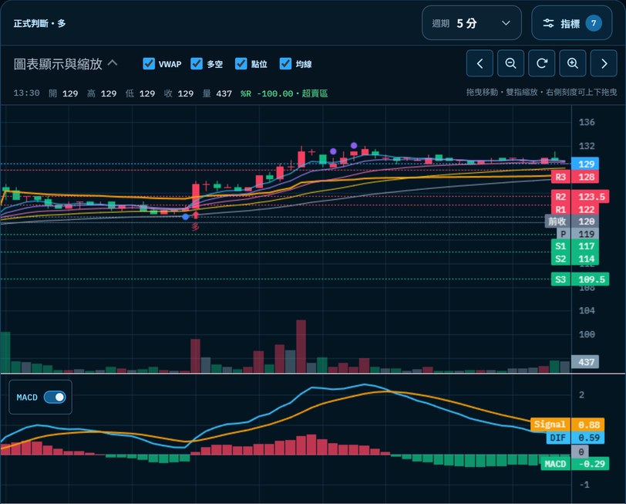The height and width of the screenshot is (504, 626).
Task: Click the R2 123.5 resistance label
Action: [x=580, y=197]
